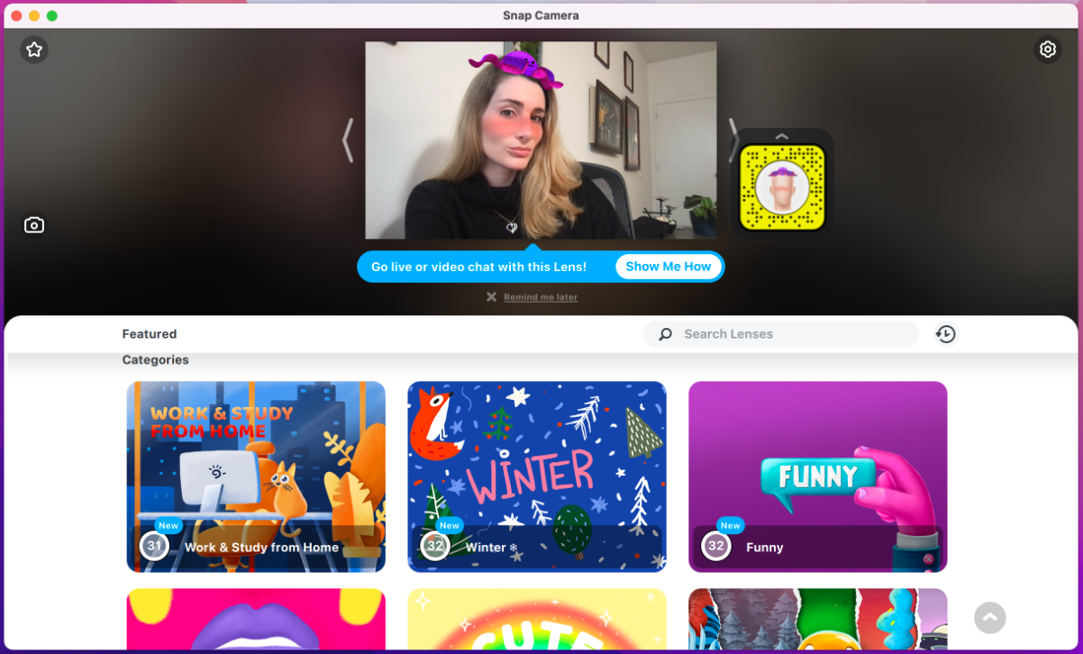Open lens history with the clock icon
The height and width of the screenshot is (654, 1083).
click(945, 333)
